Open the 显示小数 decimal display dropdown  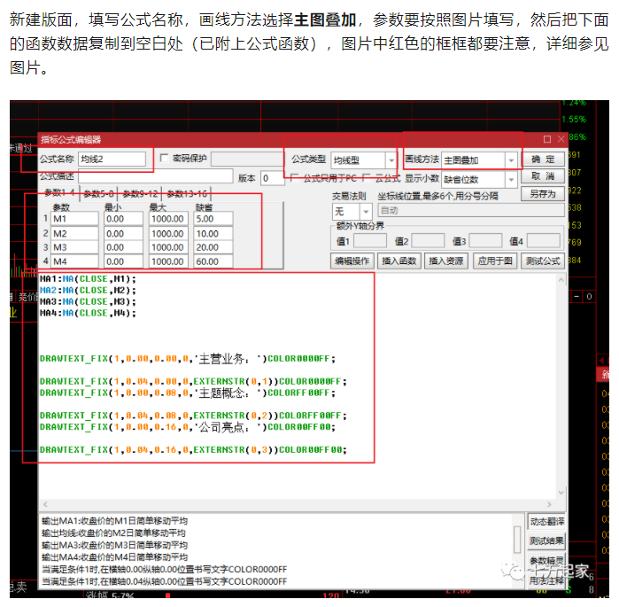(x=511, y=180)
